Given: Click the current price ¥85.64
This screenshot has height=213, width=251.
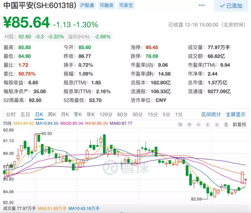Looking at the screenshot, I should [26, 22].
